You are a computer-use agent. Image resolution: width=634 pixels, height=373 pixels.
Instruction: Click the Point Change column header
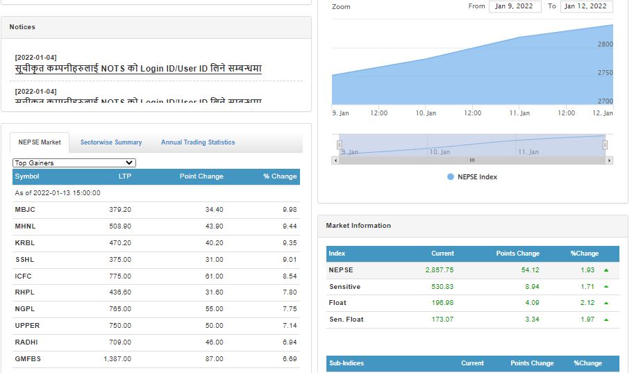201,176
